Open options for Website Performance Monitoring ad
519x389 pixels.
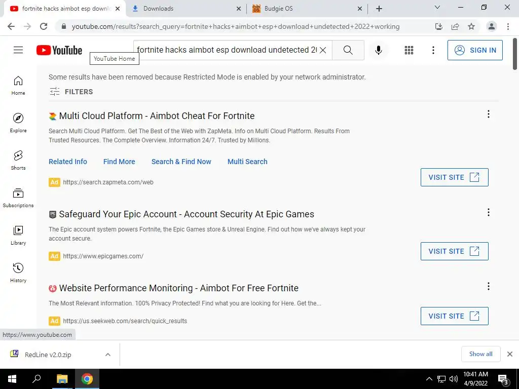click(489, 286)
